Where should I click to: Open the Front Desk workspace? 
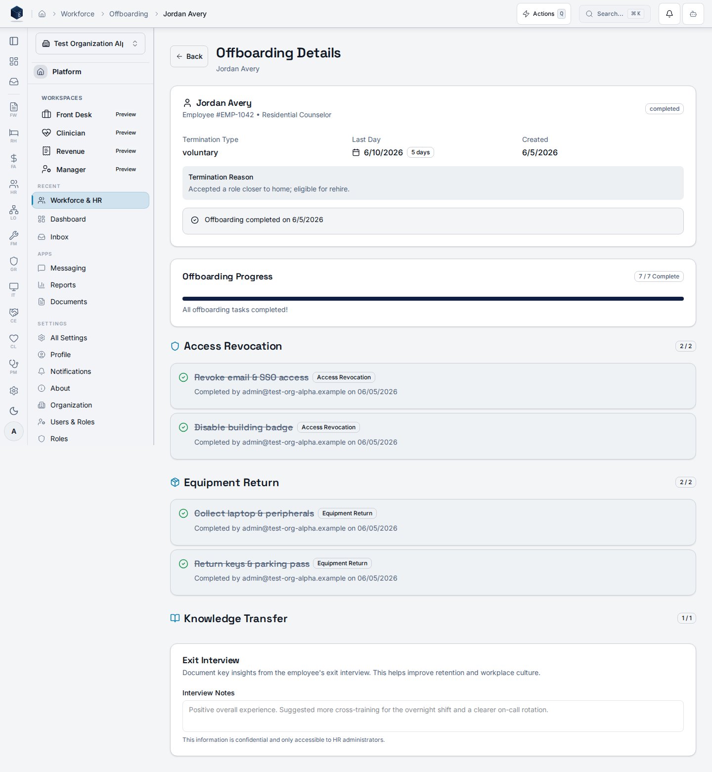tap(90, 115)
